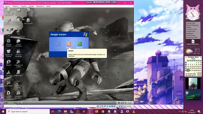
Task: Click the Right Control host key indicator
Action: tap(127, 106)
